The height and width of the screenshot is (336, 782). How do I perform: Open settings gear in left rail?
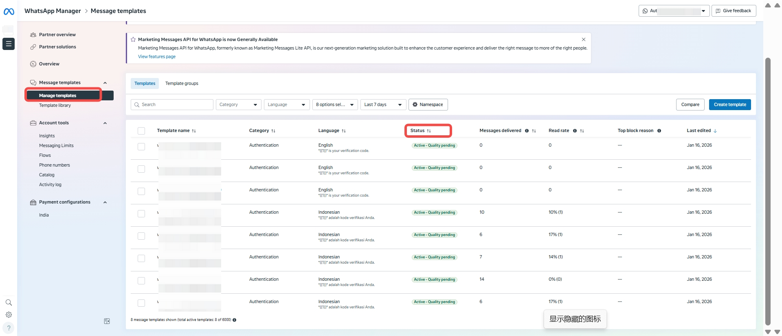[x=9, y=315]
